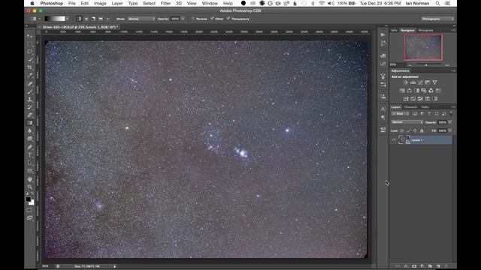Select the Brush tool
481x270 pixels.
coord(30,91)
